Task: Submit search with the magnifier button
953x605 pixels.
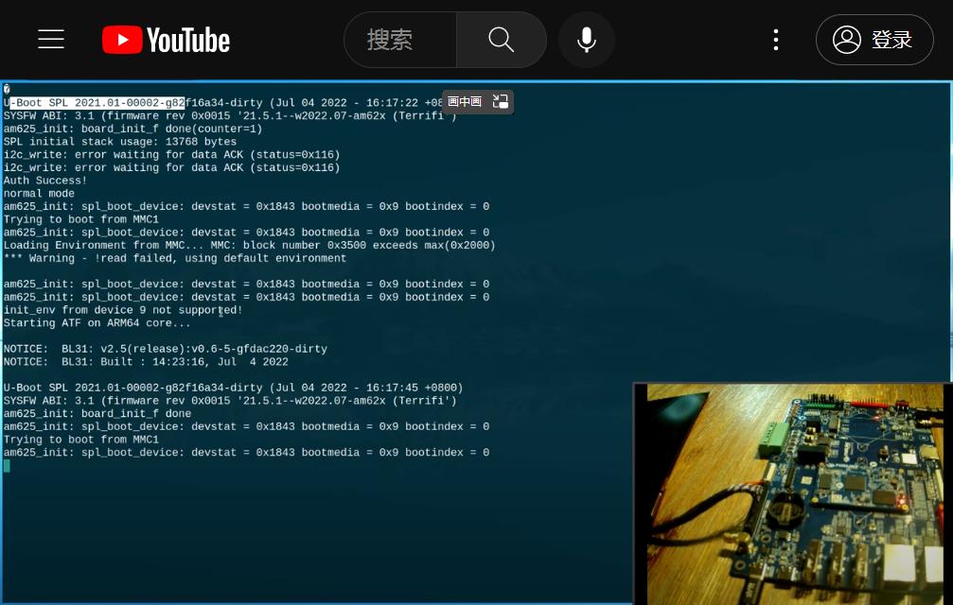Action: (x=502, y=40)
